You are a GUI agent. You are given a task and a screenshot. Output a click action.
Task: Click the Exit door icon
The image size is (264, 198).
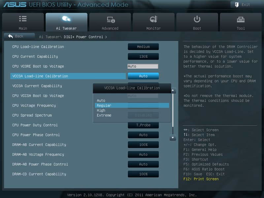(237, 5)
